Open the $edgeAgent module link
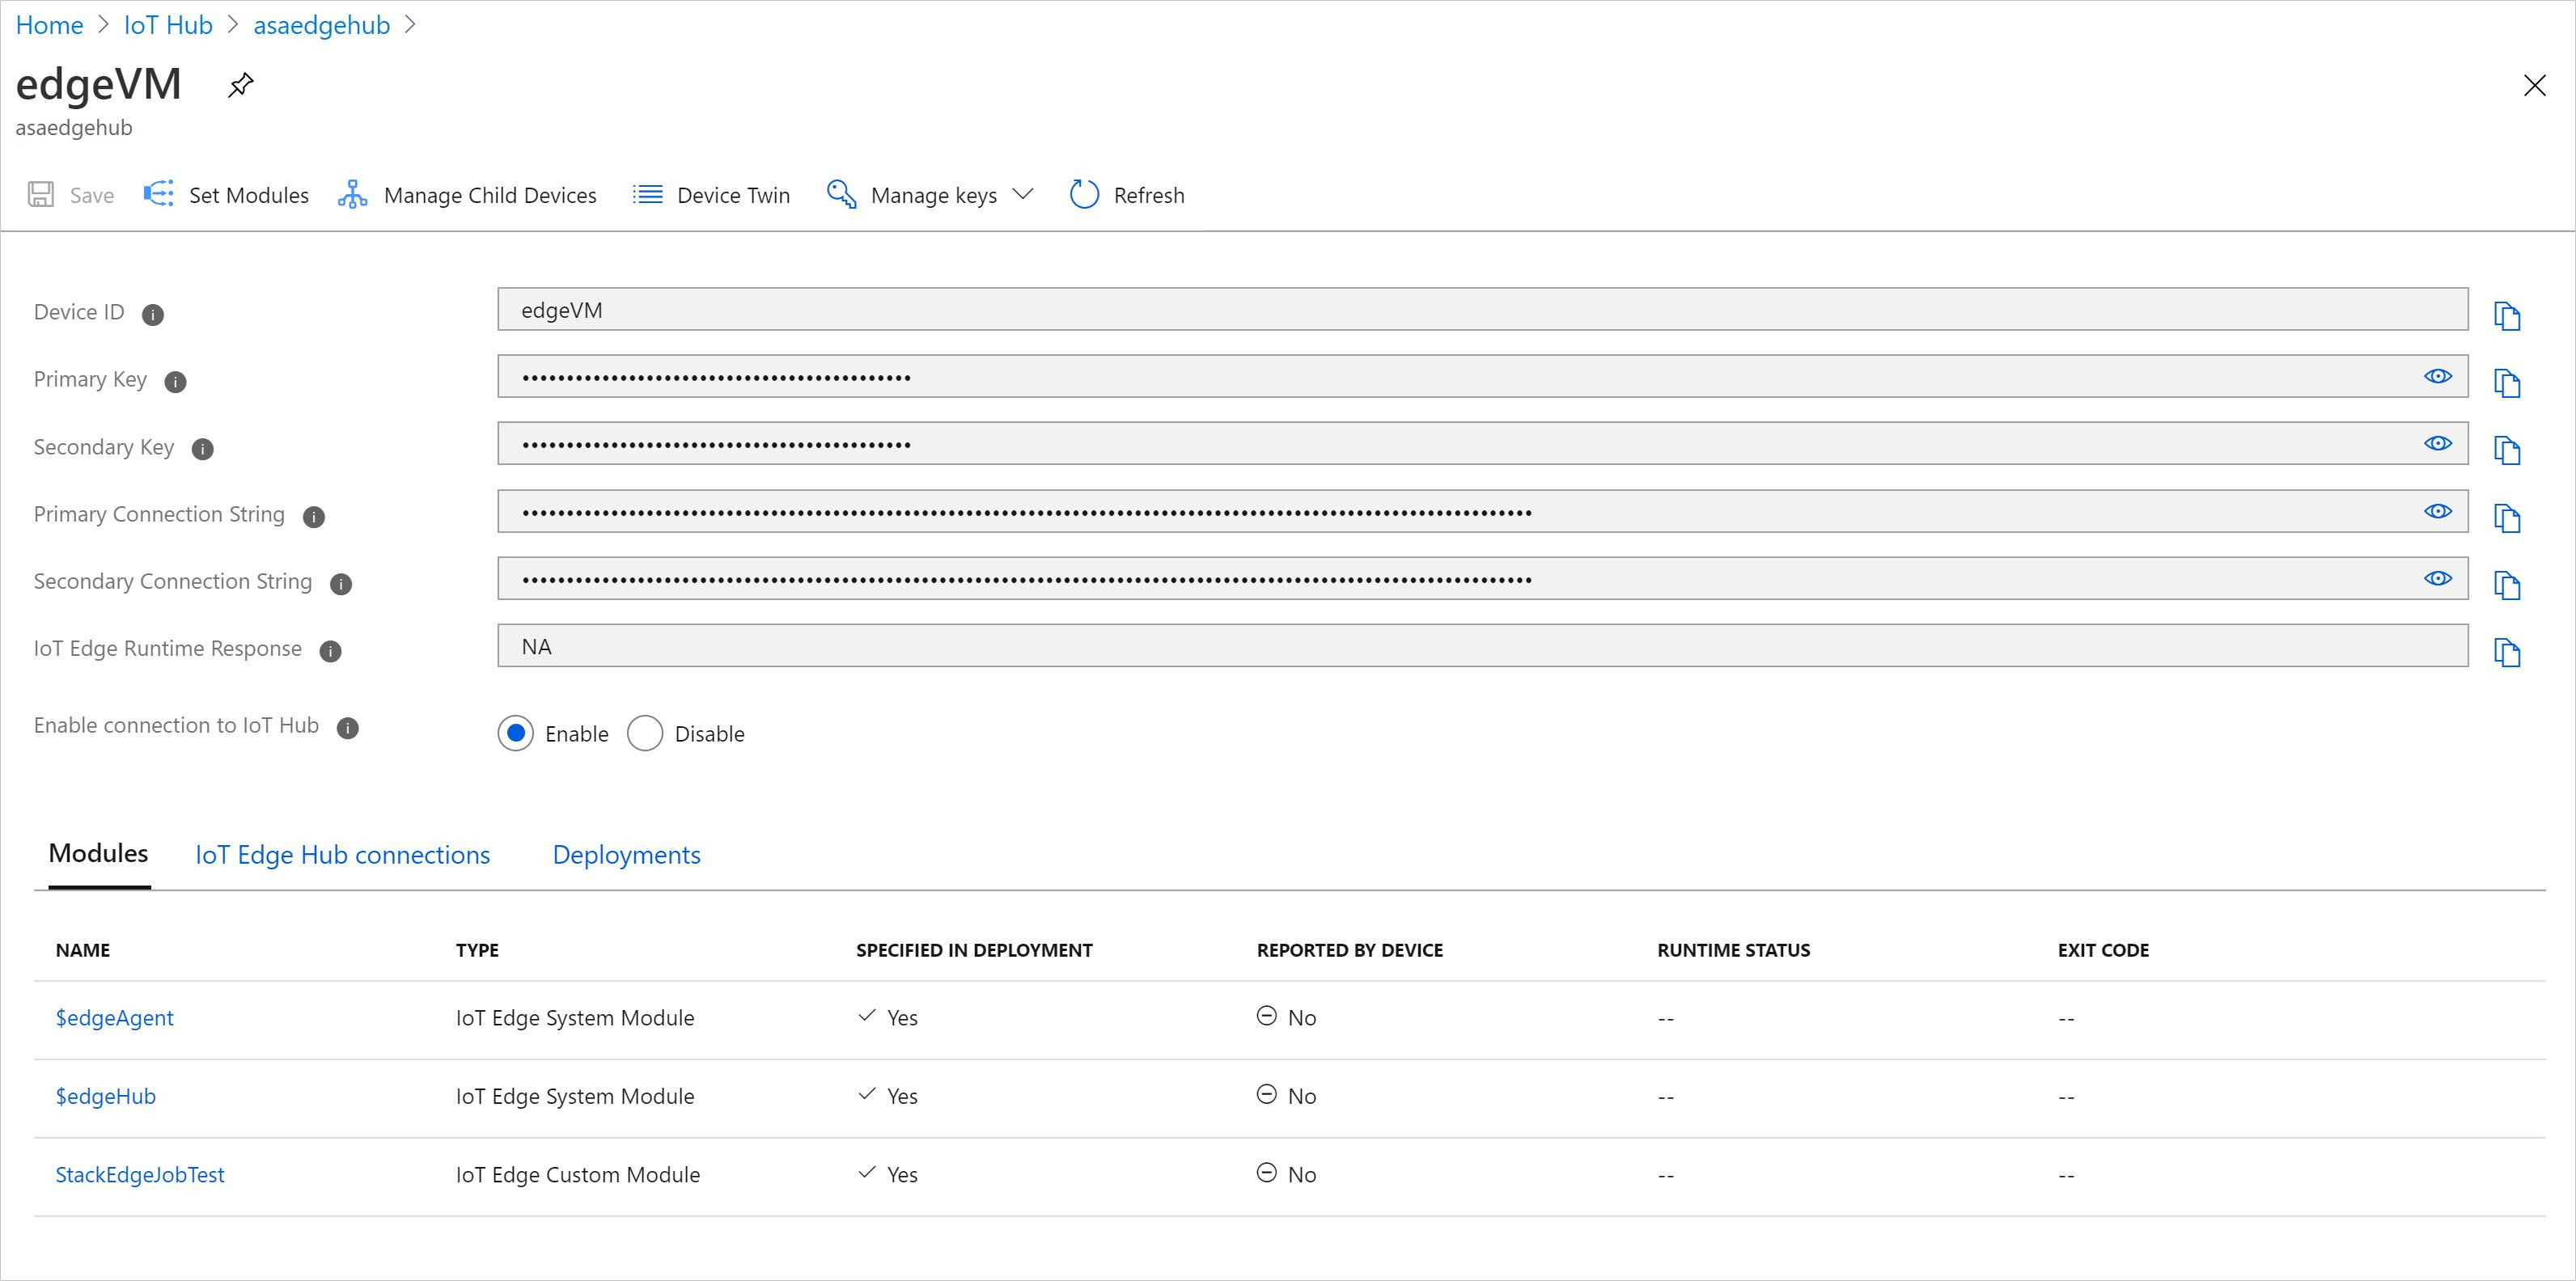The height and width of the screenshot is (1281, 2576). (x=114, y=1017)
